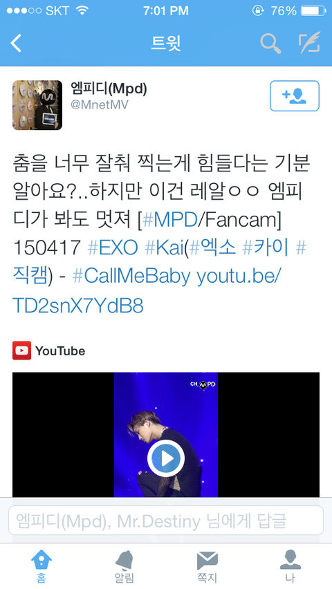Image resolution: width=332 pixels, height=589 pixels.
Task: Open the search magnifier icon
Action: 270,43
